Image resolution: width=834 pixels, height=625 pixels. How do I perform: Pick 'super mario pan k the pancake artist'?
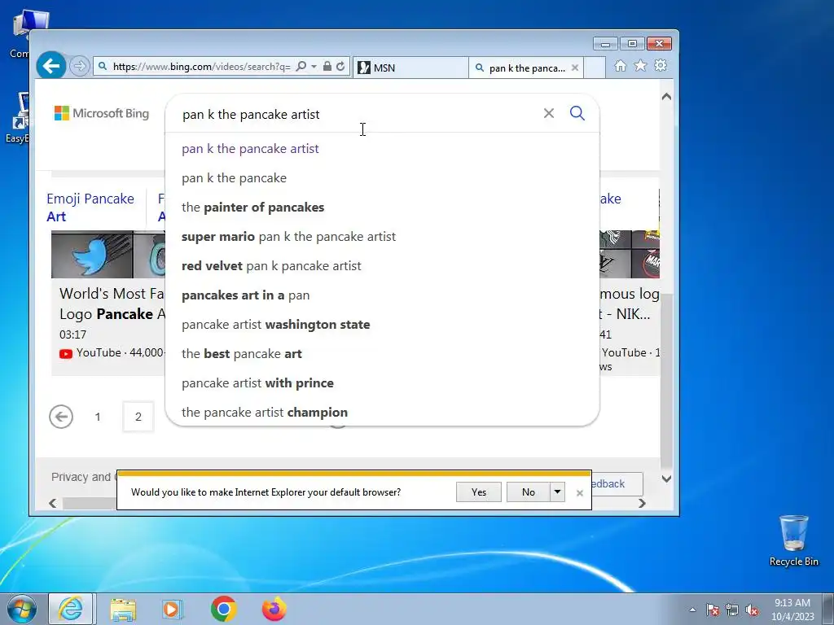click(x=382, y=237)
